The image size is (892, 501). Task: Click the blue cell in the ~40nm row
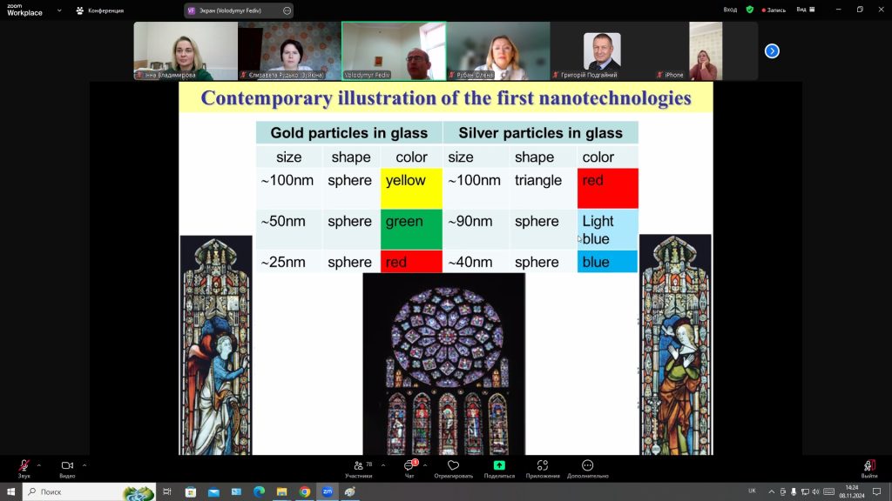(x=607, y=262)
